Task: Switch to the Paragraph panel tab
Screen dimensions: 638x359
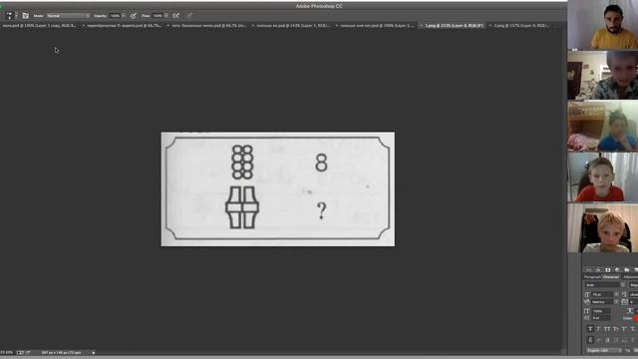Action: pyautogui.click(x=592, y=277)
